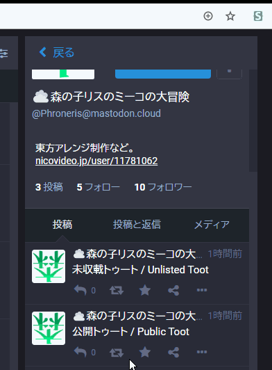Open more menu on Unlisted Toot
Image resolution: width=272 pixels, height=370 pixels.
point(202,290)
